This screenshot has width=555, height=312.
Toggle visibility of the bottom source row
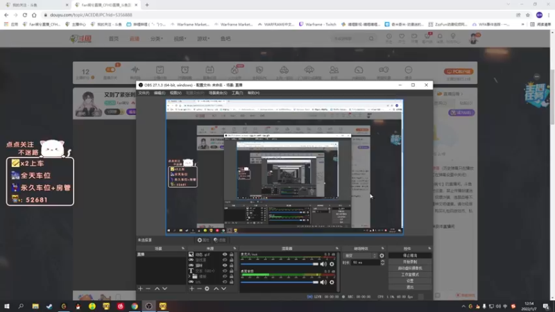[x=225, y=282]
